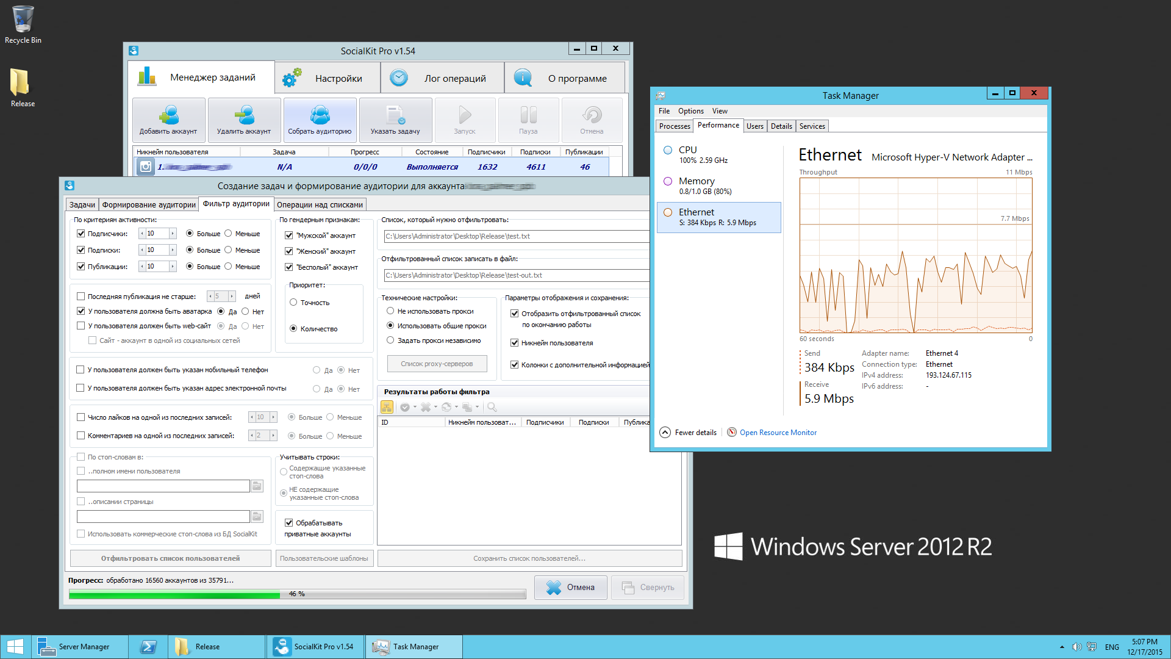Uncheck the first 'Подписчики:' activity checkbox

81,233
